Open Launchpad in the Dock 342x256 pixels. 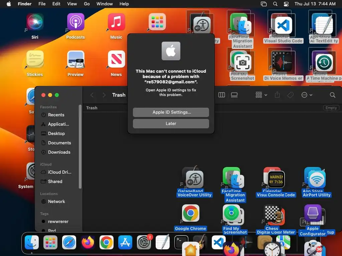(x=50, y=242)
